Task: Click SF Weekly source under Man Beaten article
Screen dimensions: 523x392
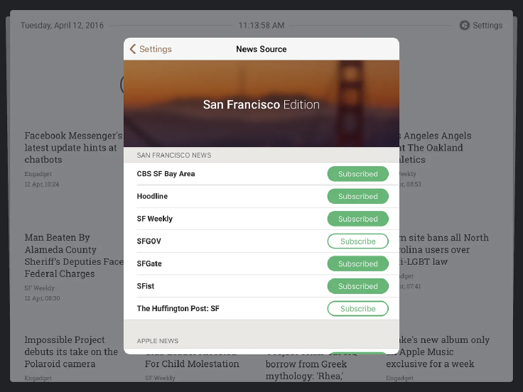Action: click(x=39, y=288)
